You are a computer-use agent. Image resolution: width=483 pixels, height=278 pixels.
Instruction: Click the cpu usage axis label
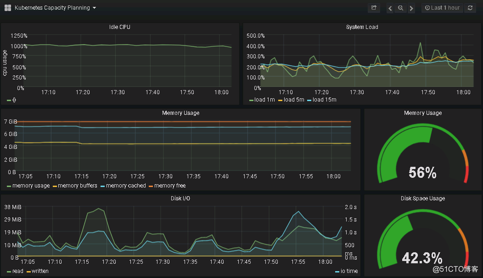pos(5,63)
